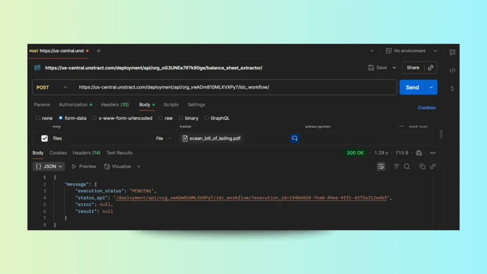Click the copy link icon beside Share
Image resolution: width=487 pixels, height=274 pixels.
[430, 68]
